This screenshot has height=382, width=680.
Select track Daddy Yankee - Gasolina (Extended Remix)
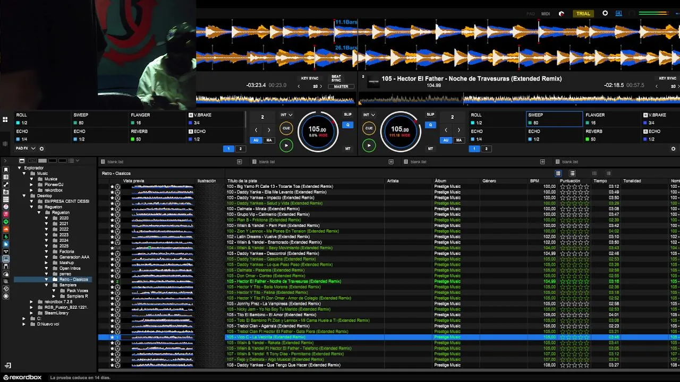(273, 259)
